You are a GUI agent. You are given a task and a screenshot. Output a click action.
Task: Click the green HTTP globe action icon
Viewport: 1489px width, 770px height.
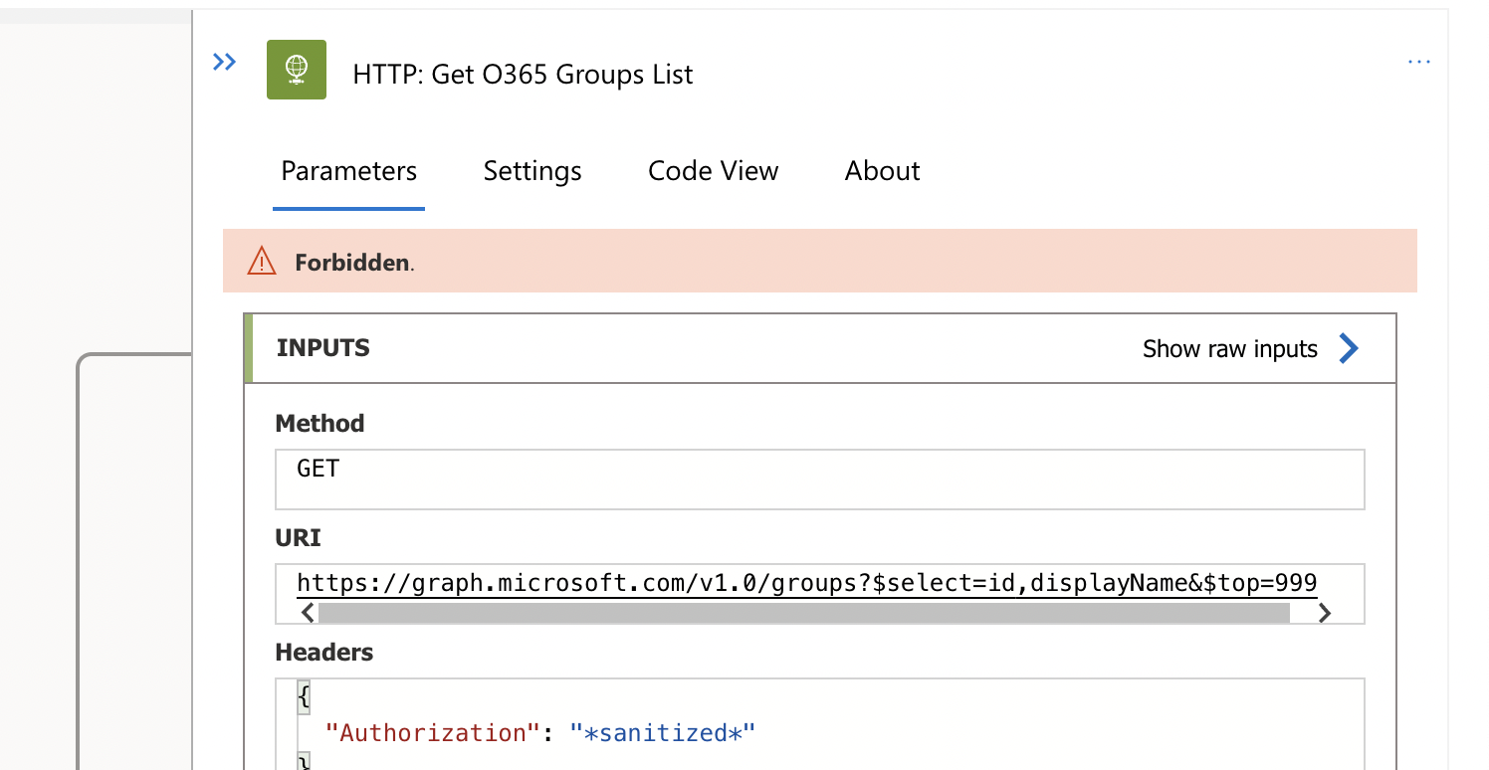point(297,70)
